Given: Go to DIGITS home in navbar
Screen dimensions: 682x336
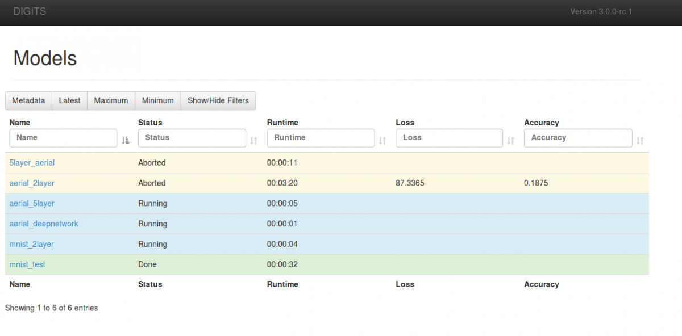Looking at the screenshot, I should coord(30,11).
